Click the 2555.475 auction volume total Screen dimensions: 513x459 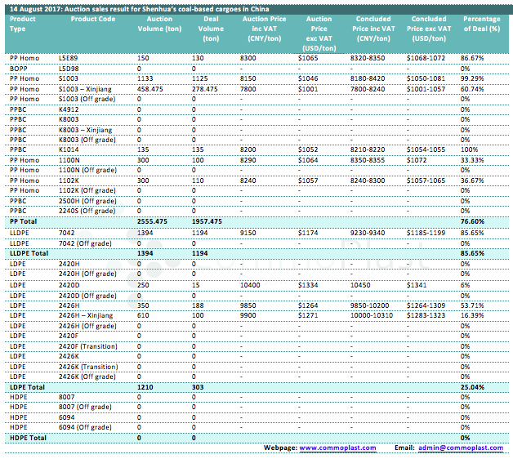(x=153, y=221)
